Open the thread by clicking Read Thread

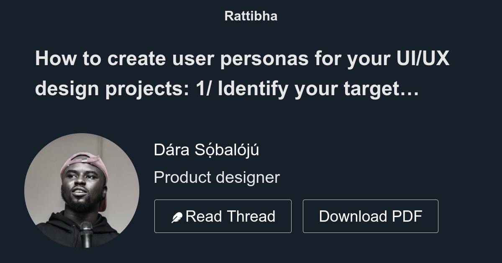tap(223, 216)
